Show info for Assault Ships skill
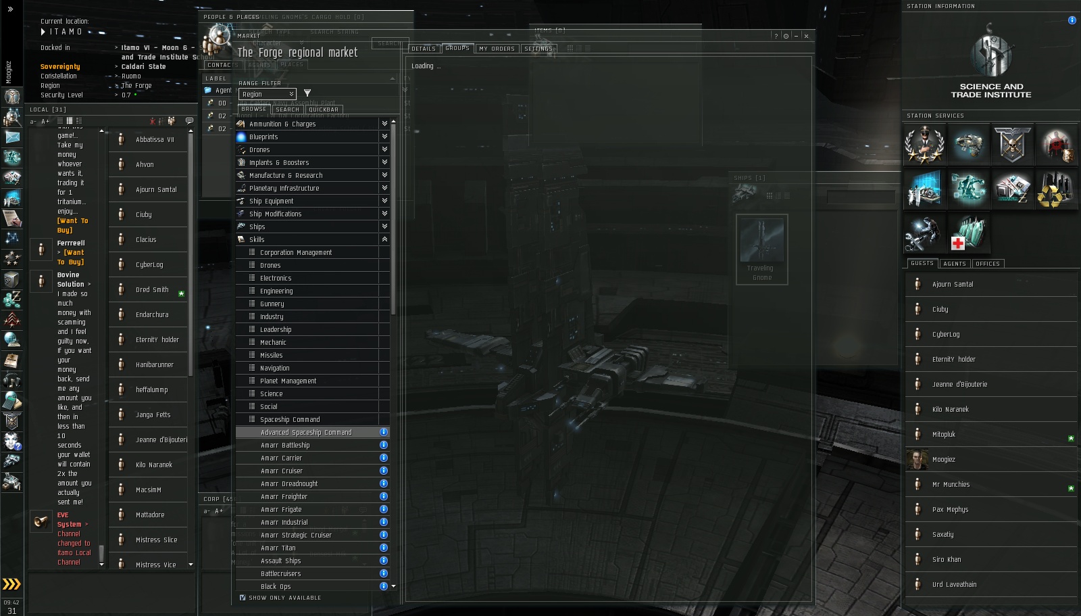 (384, 561)
